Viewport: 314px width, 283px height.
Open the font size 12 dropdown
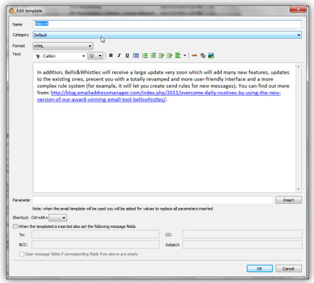(95, 56)
